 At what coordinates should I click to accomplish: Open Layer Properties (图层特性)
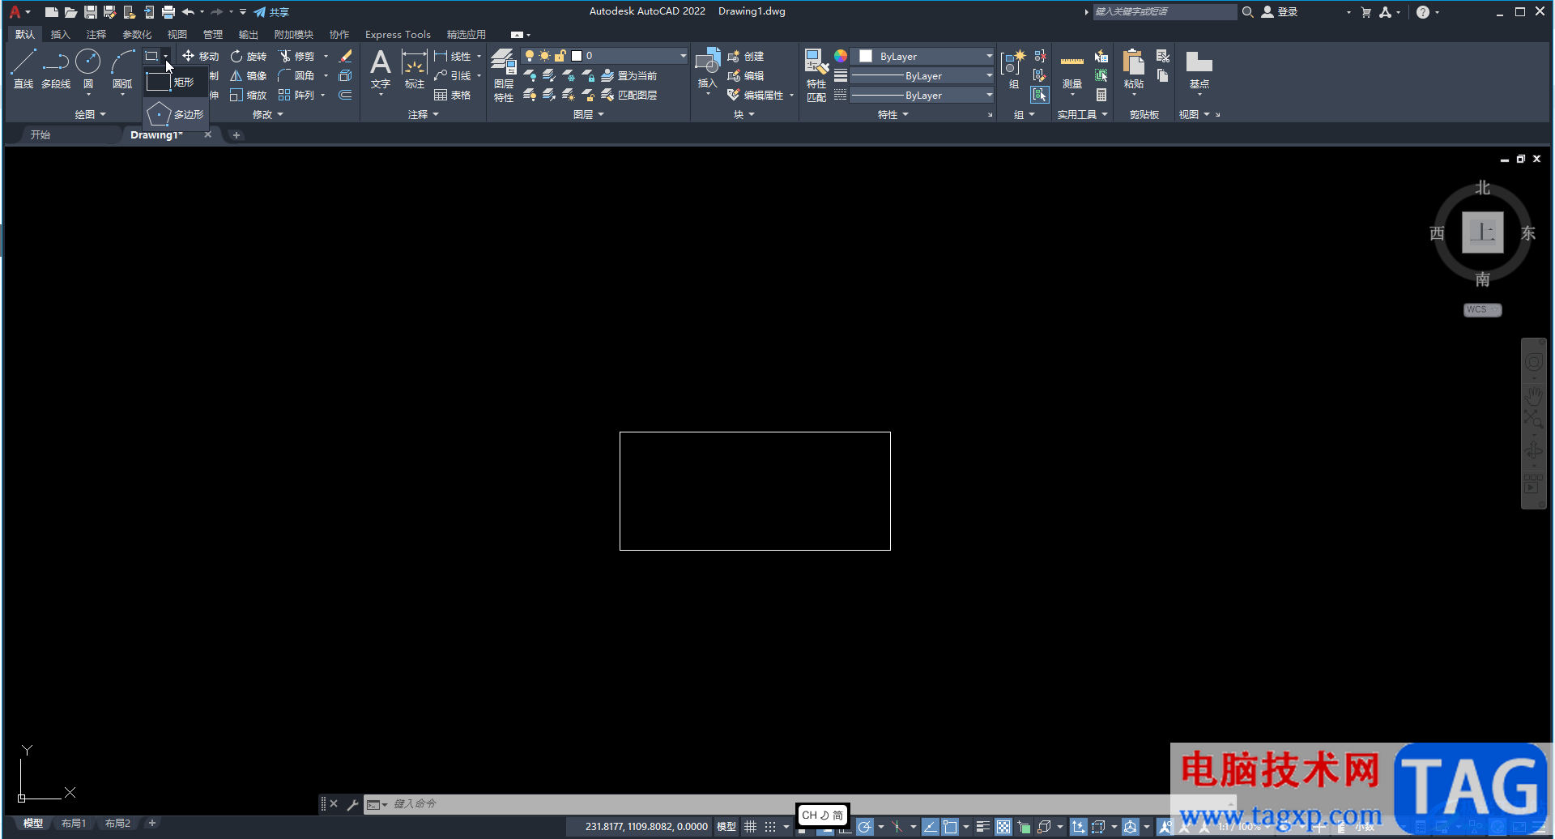(x=504, y=75)
